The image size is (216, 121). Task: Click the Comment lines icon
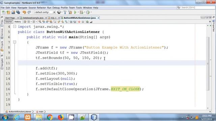pos(87,22)
